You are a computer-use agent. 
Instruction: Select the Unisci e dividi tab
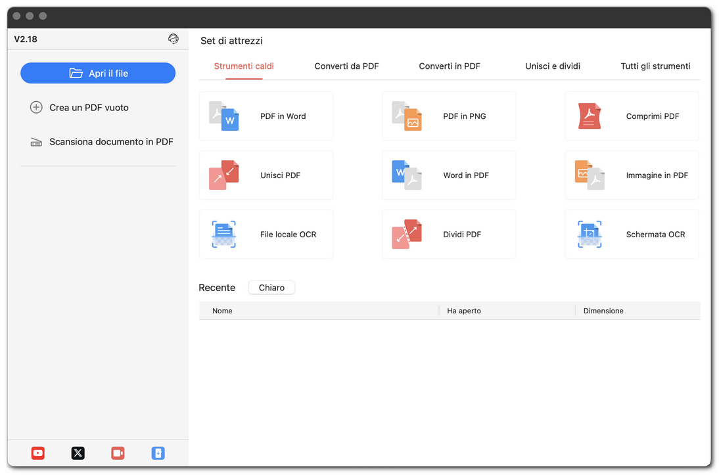click(x=552, y=66)
